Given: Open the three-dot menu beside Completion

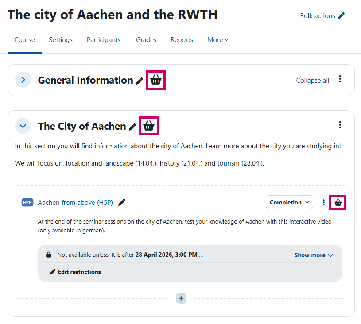Looking at the screenshot, I should [x=323, y=202].
